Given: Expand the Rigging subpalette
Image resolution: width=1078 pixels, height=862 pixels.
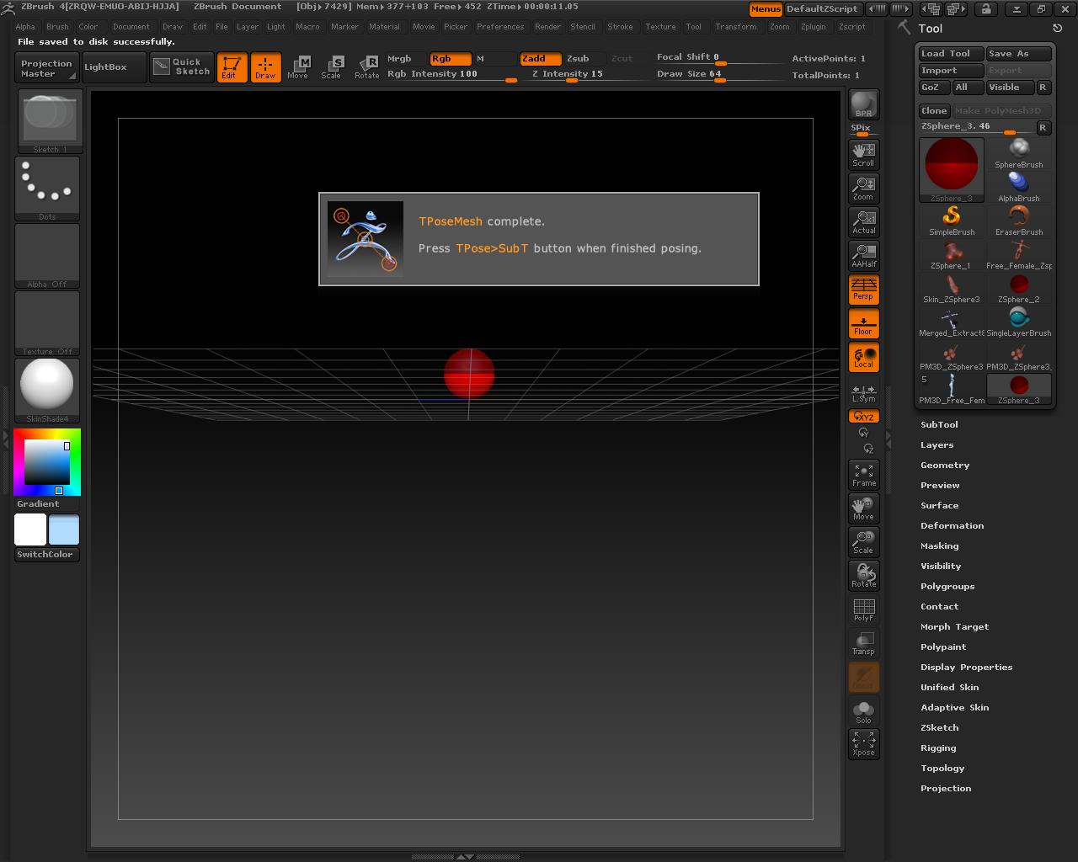Looking at the screenshot, I should [x=937, y=748].
